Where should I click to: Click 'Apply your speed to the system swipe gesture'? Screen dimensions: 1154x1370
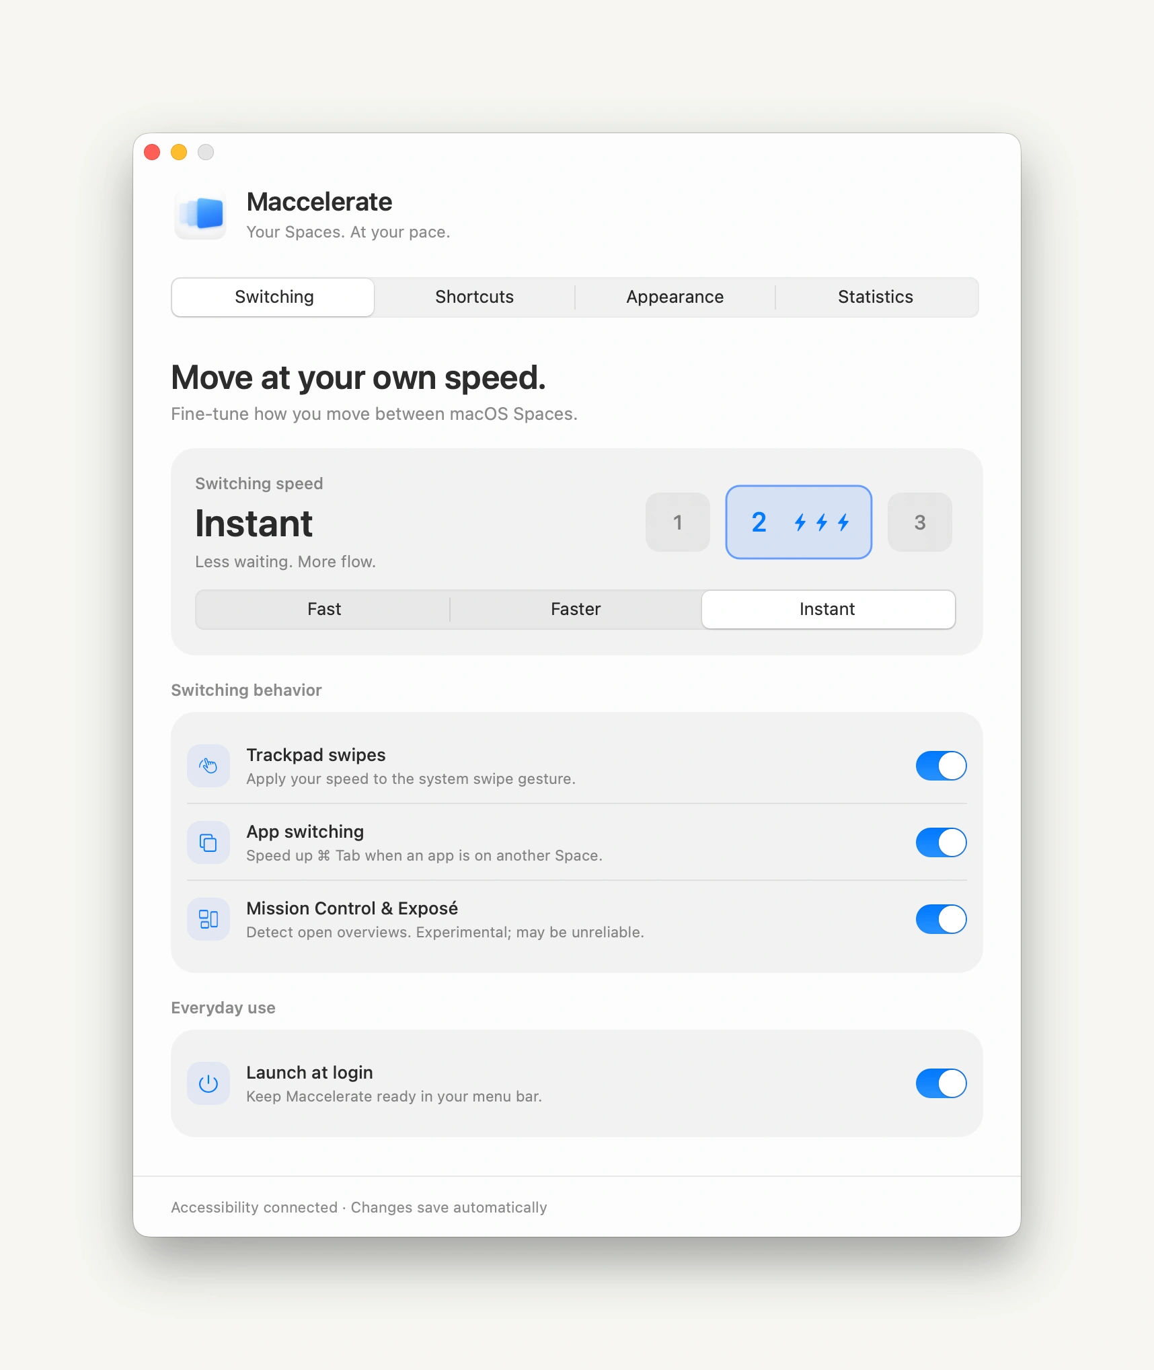coord(411,779)
